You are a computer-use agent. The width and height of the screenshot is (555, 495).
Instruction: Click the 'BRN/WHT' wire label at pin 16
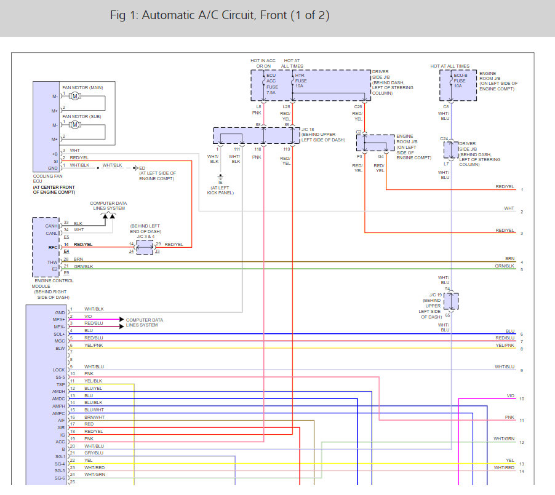(x=95, y=417)
